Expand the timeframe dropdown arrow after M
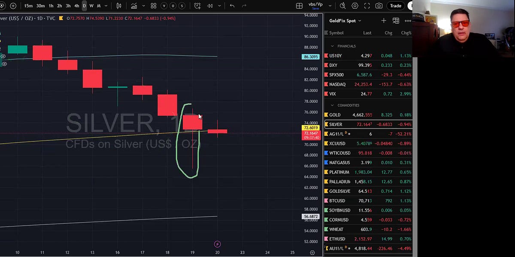This screenshot has height=257, width=515. [106, 6]
